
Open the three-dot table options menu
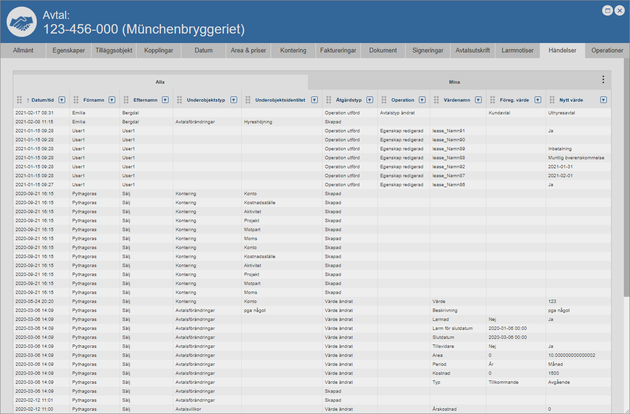coord(603,79)
